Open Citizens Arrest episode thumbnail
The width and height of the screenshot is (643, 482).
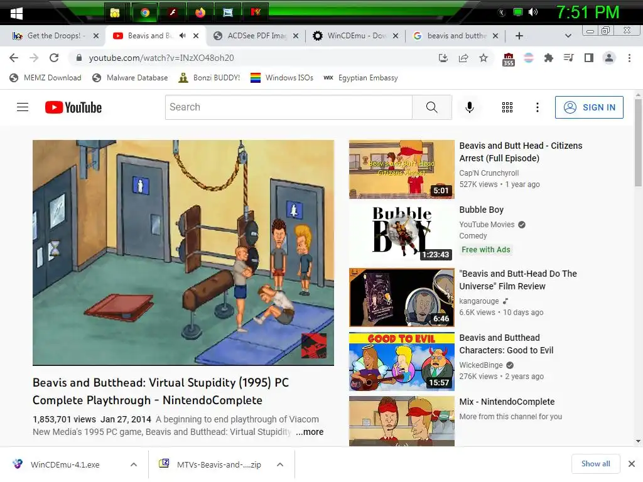401,169
